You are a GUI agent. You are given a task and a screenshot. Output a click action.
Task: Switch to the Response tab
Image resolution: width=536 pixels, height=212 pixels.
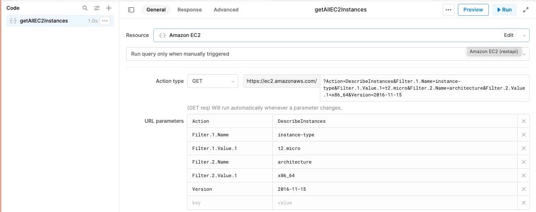click(189, 10)
